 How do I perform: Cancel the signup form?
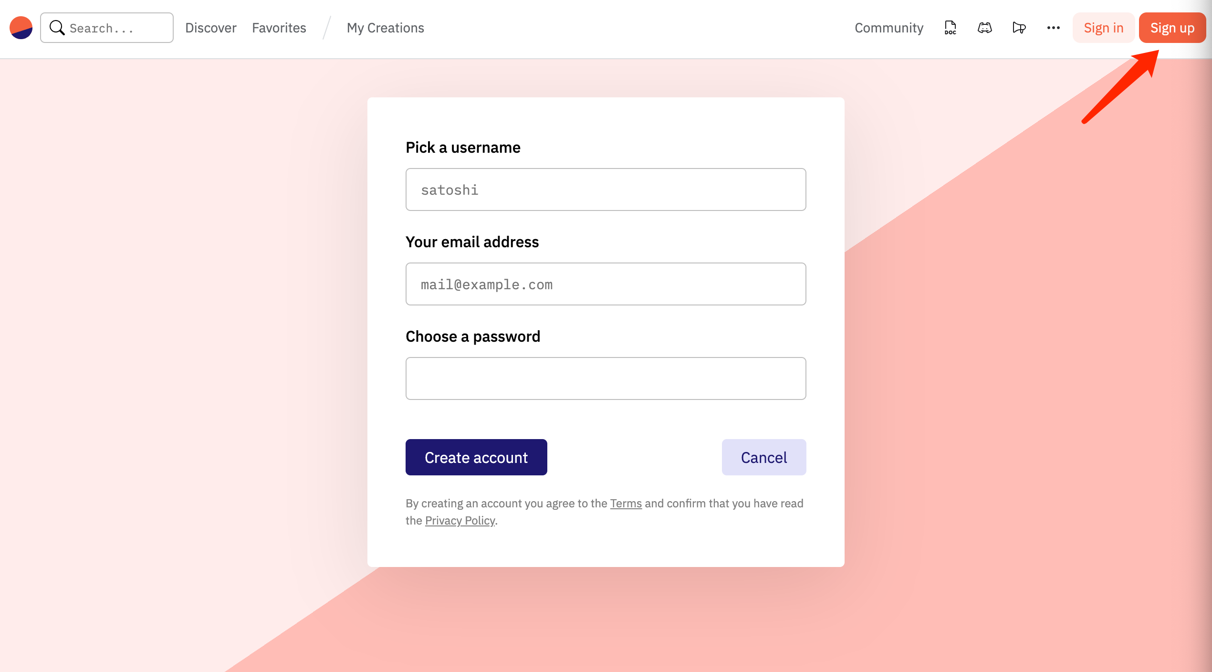point(763,457)
